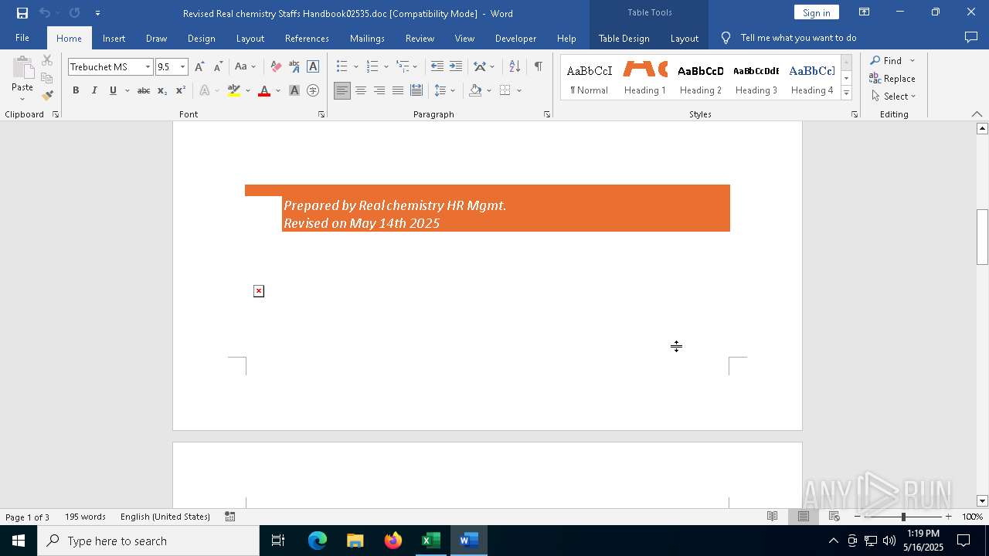Toggle Italic formatting
Image resolution: width=989 pixels, height=556 pixels.
tap(94, 90)
